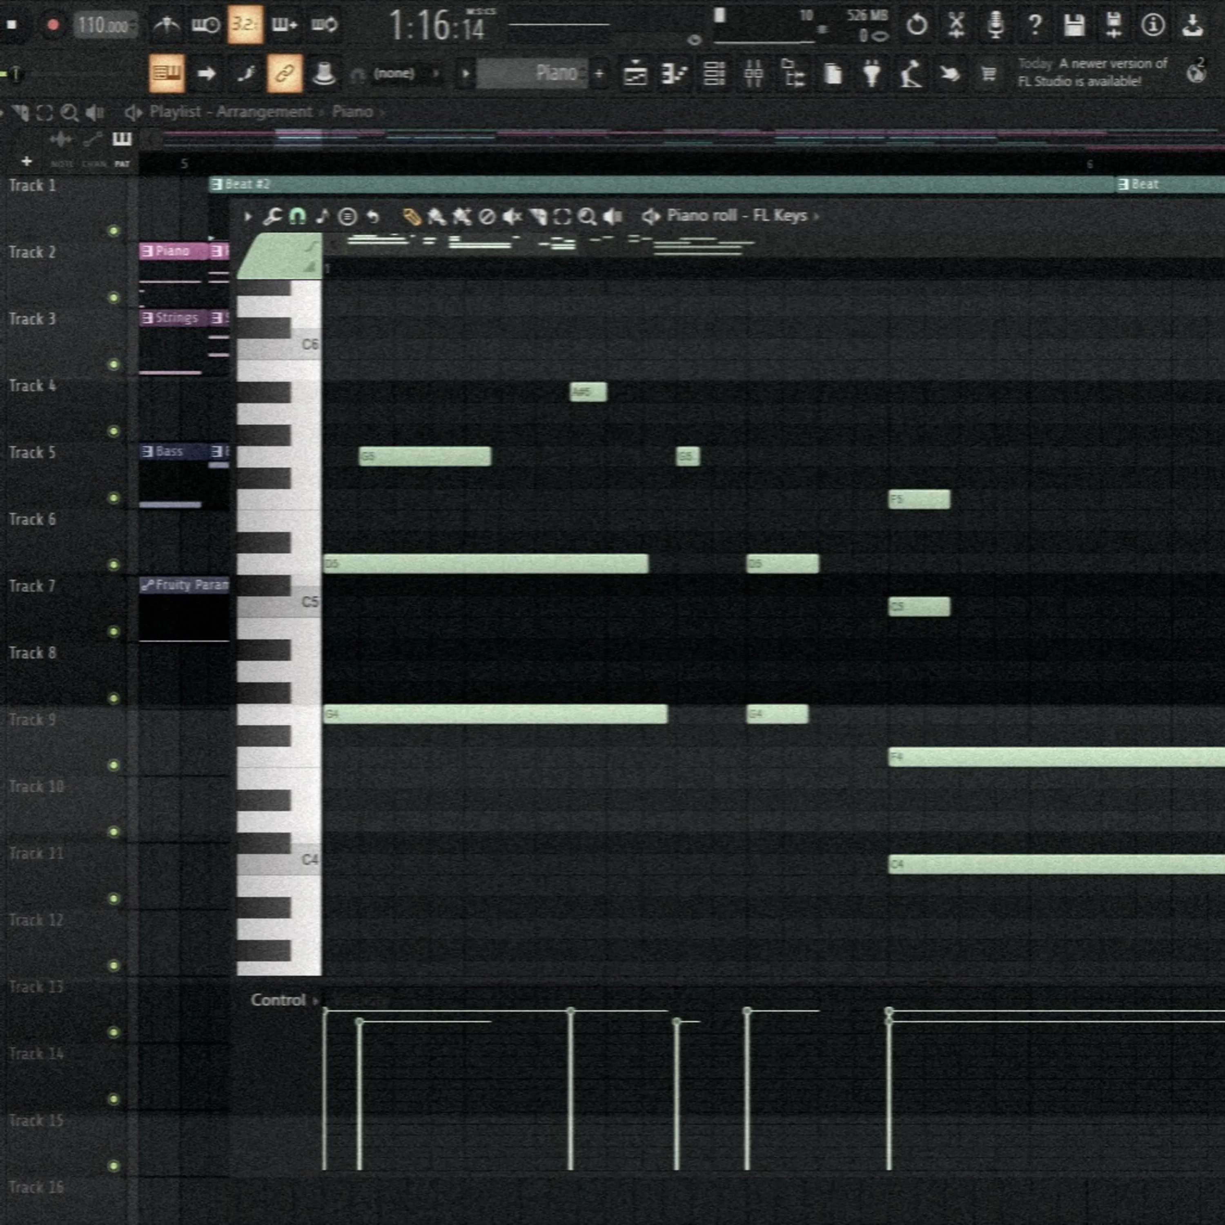The image size is (1225, 1225).
Task: Open the piano roll wrench tools icon
Action: pos(272,217)
